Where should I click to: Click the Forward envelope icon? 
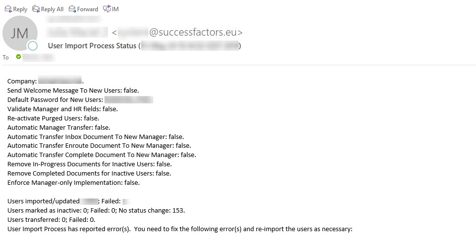pos(72,9)
